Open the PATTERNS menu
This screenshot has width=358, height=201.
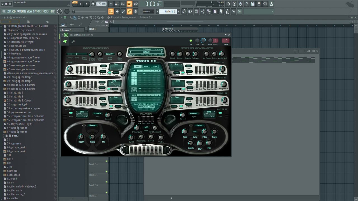click(21, 11)
